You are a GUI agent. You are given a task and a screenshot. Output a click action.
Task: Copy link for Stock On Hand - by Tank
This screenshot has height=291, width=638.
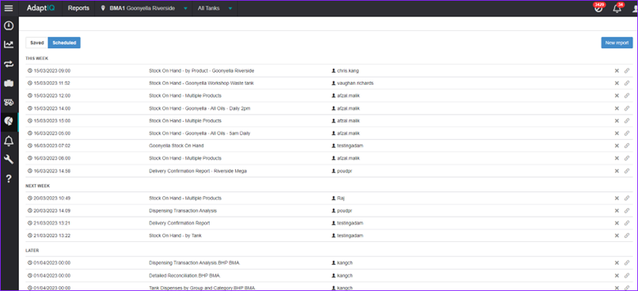627,236
